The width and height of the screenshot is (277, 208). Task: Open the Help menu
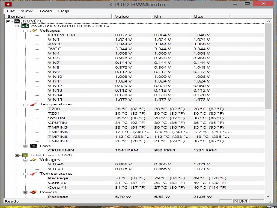[63, 11]
